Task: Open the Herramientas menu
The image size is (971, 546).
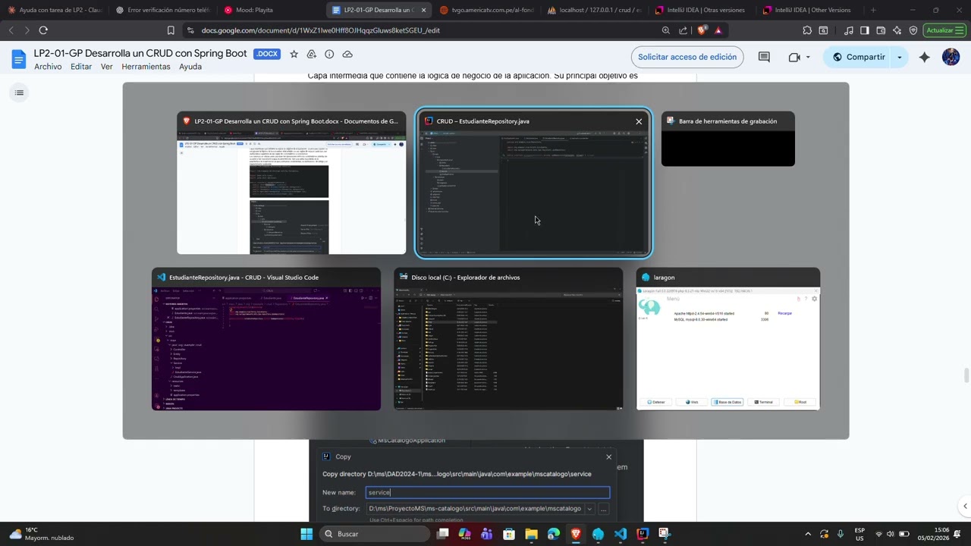Action: [146, 67]
